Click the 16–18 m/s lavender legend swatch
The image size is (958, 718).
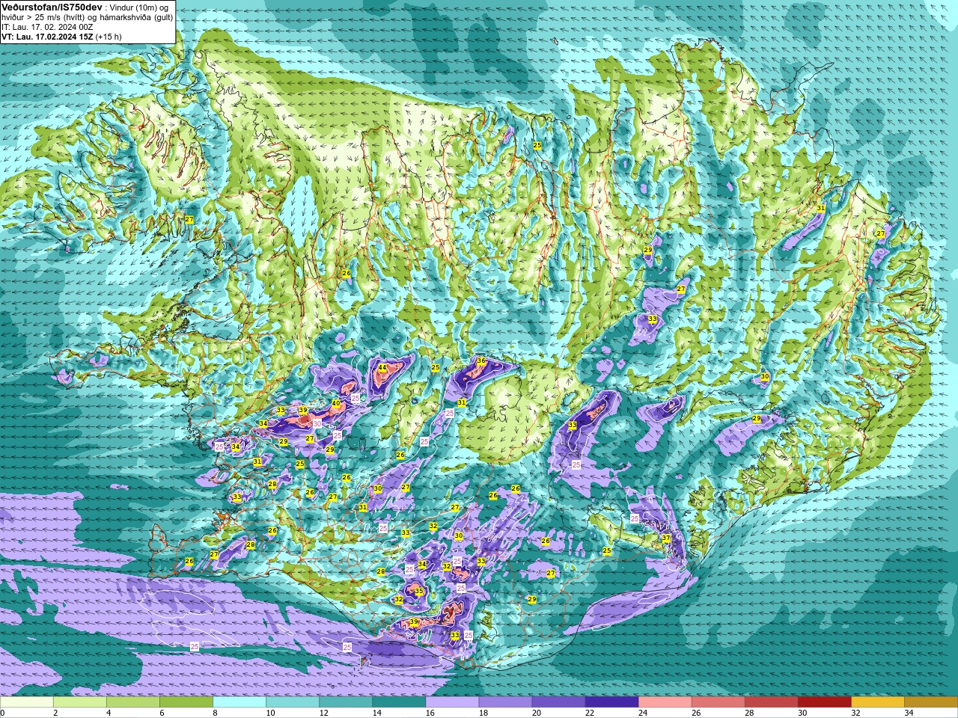[x=452, y=702]
